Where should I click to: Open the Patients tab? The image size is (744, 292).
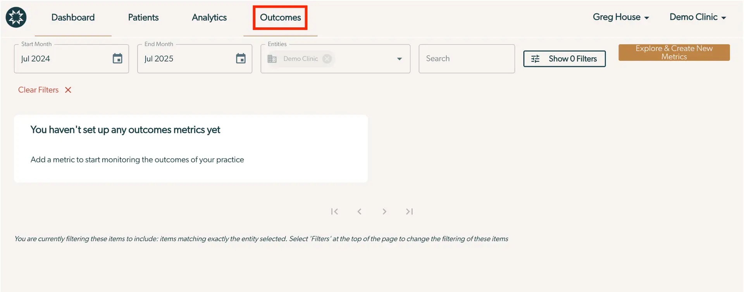pos(143,17)
